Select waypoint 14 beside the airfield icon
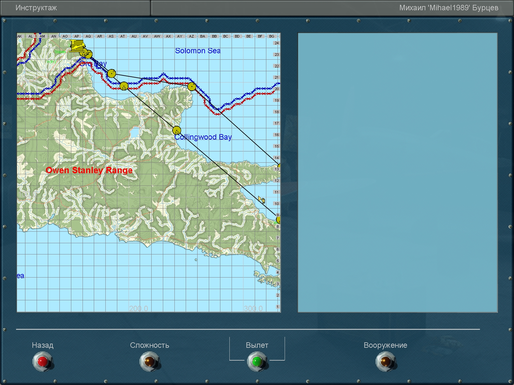Viewport: 514px width, 385px height. [x=84, y=54]
